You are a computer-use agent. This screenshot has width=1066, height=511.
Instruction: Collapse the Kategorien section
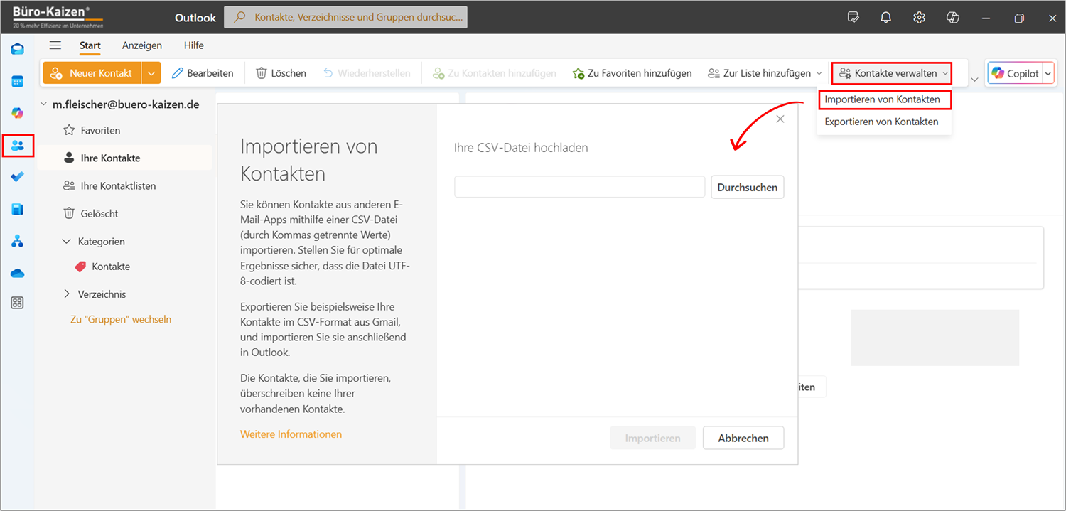67,242
